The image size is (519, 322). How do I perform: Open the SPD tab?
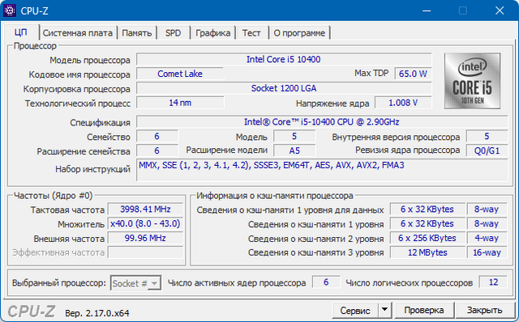(x=173, y=33)
